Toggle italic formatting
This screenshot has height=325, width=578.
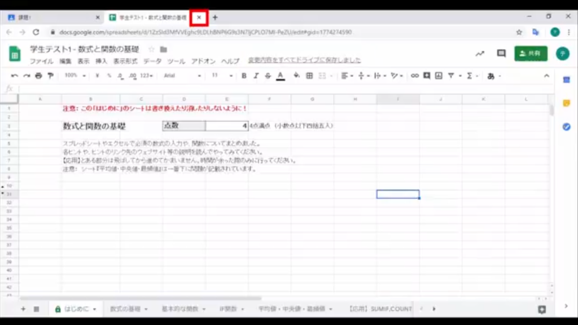(x=256, y=76)
